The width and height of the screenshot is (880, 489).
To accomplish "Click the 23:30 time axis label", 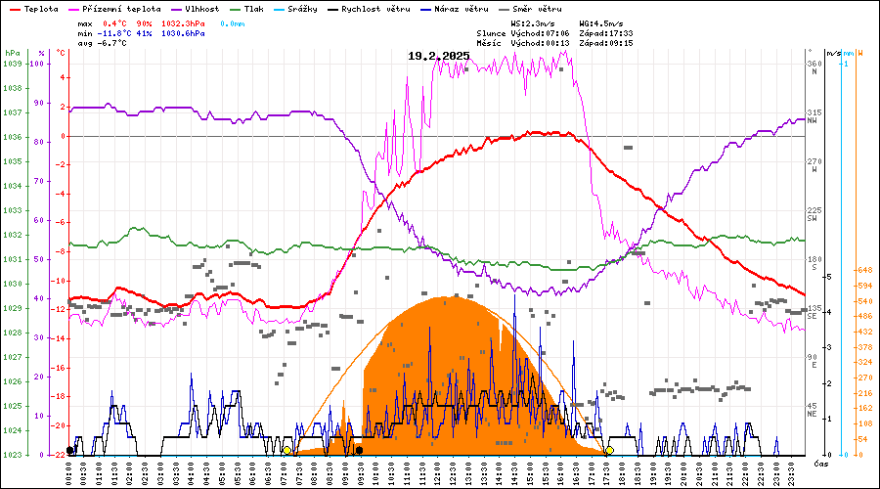I will pos(788,471).
